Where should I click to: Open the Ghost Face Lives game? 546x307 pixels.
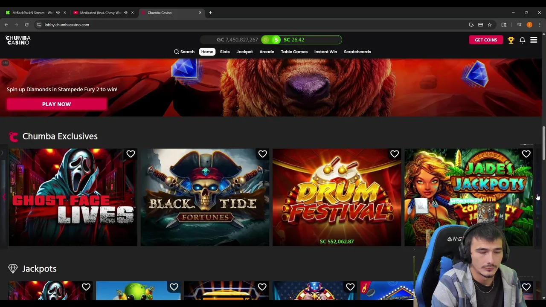tap(73, 197)
